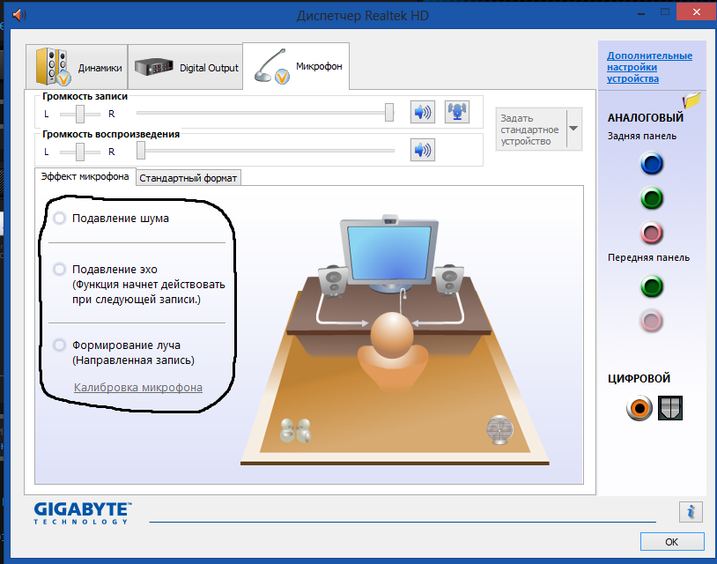Click the user head figure in illustration
This screenshot has height=564, width=717.
point(392,335)
